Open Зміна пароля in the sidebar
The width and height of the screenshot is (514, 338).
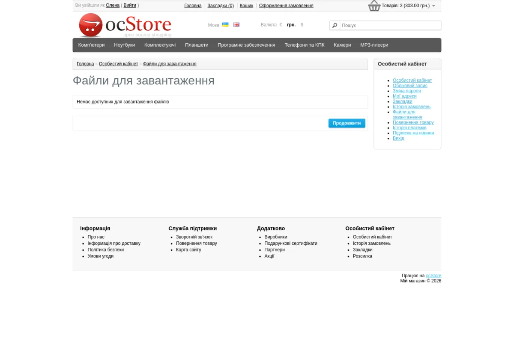tap(407, 91)
